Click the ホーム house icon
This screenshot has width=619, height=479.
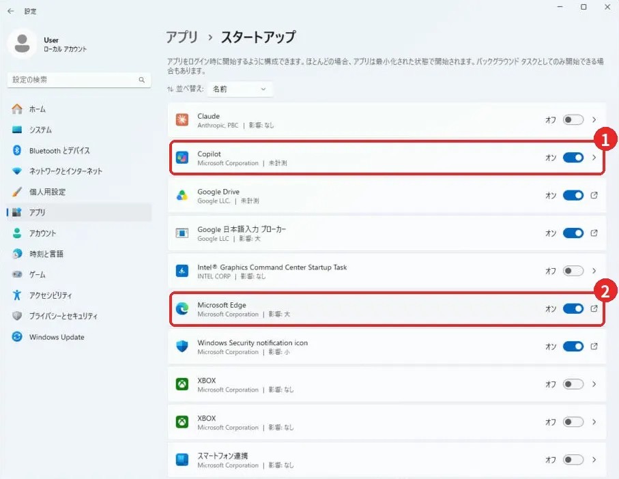(17, 109)
